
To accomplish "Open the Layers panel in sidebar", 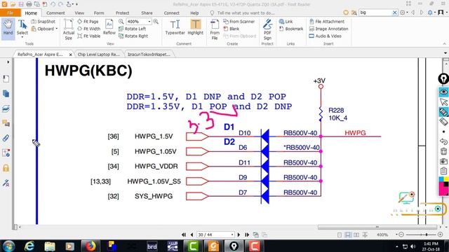I will tap(6, 108).
